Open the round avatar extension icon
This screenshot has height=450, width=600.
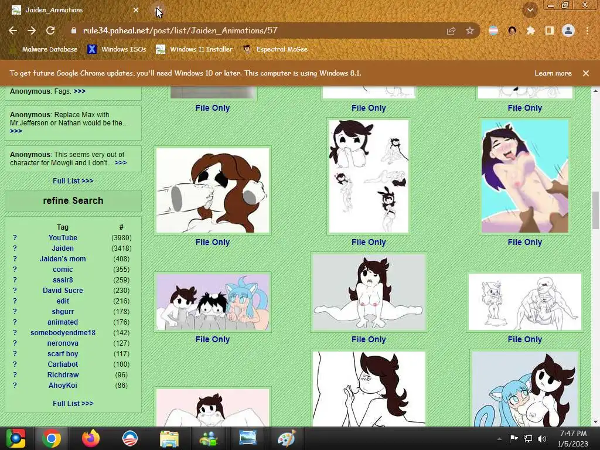coord(512,30)
